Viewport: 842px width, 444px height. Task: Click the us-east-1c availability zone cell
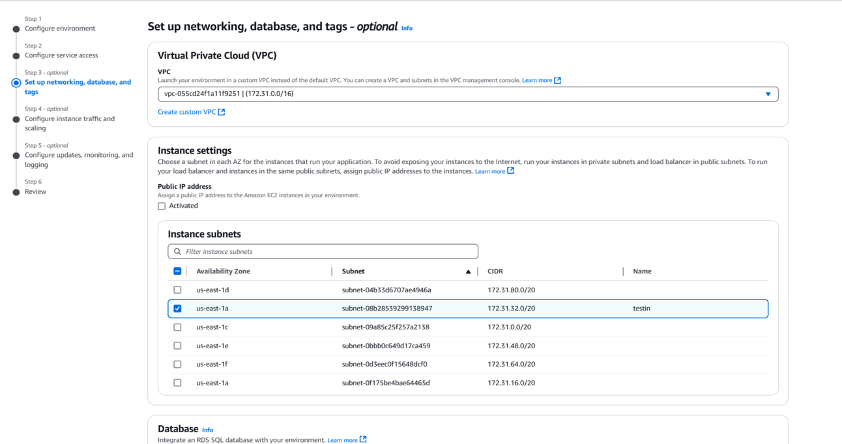[x=212, y=327]
